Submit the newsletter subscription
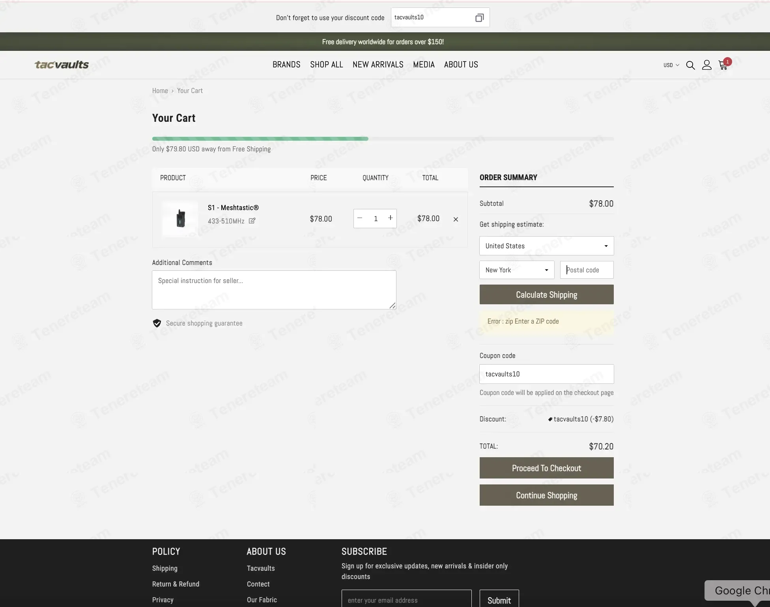 (x=499, y=600)
